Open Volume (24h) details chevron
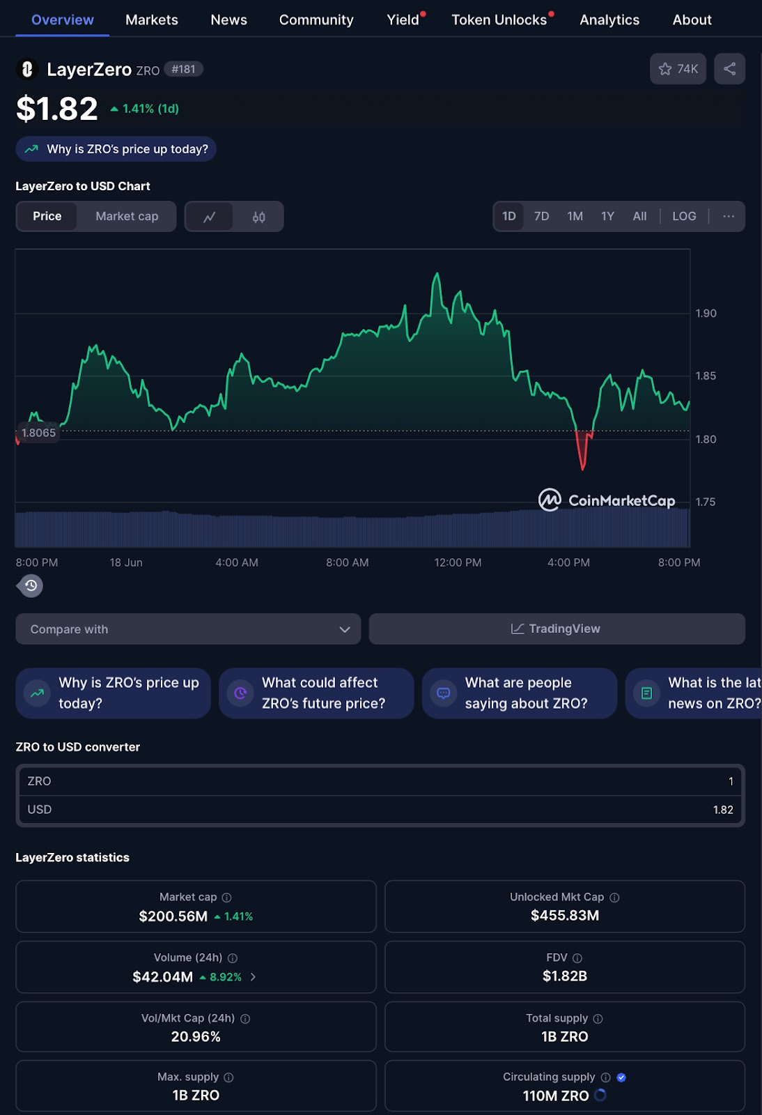Viewport: 762px width, 1115px height. pos(253,977)
